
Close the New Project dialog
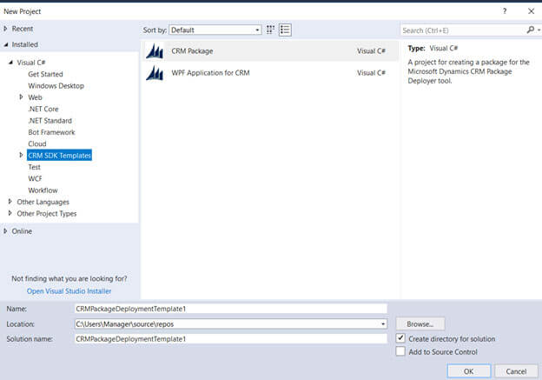click(532, 11)
